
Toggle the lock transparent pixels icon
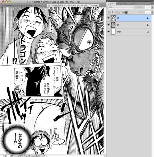(116, 12)
